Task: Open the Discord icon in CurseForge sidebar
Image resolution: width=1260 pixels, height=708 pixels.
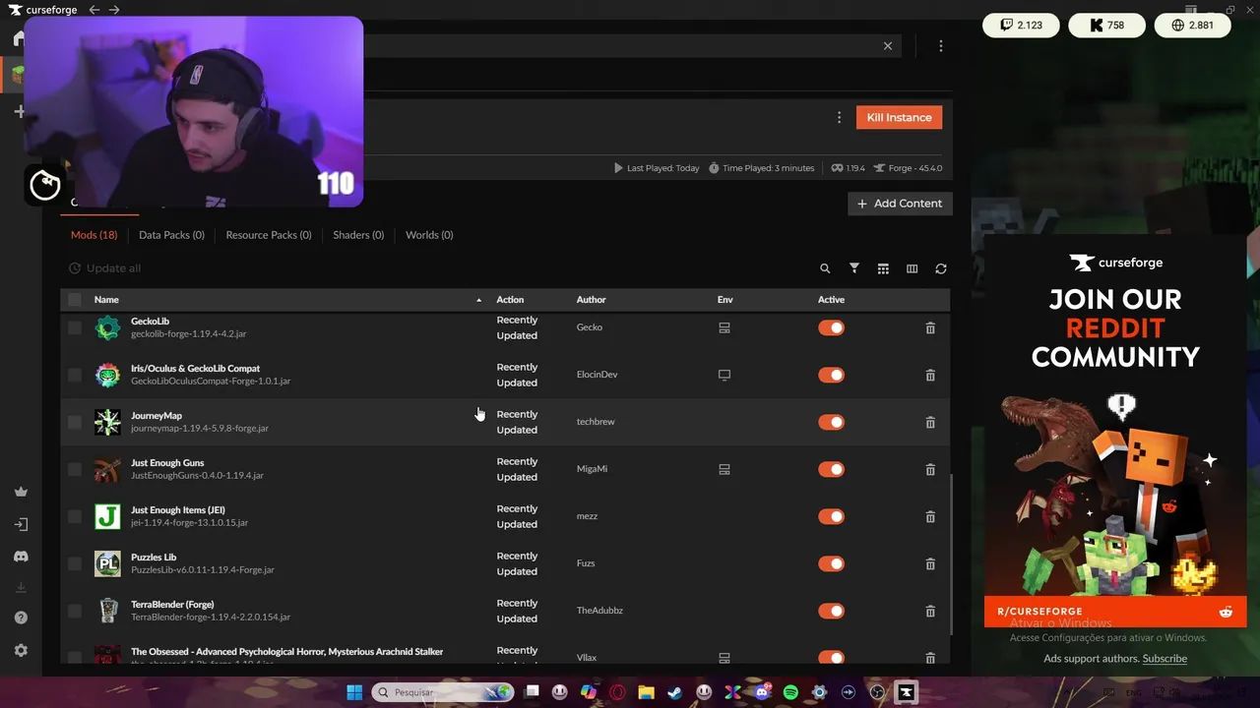Action: click(x=21, y=557)
